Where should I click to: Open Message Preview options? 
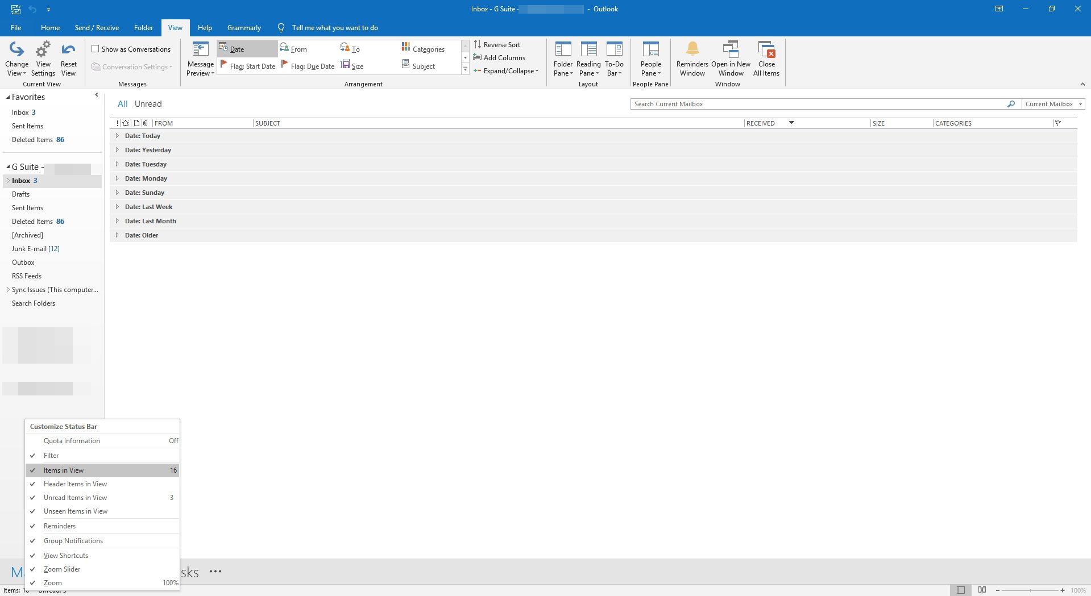pos(200,59)
